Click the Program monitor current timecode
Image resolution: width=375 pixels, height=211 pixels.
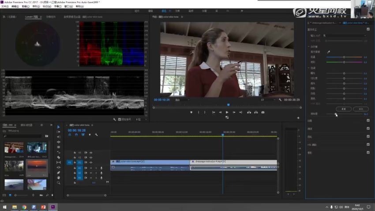161,100
